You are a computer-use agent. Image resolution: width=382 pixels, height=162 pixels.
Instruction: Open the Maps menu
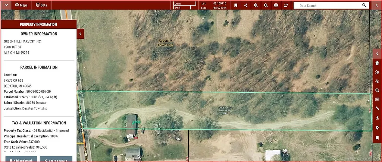22,5
